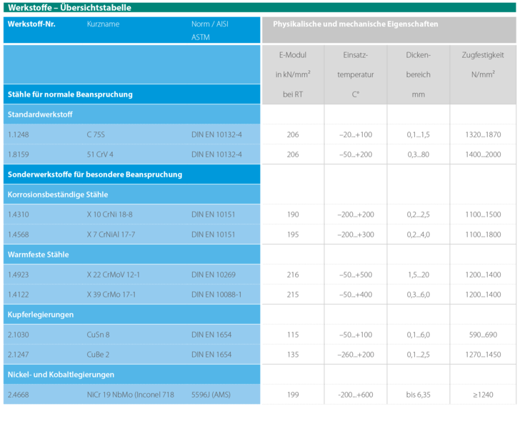
Task: Select thickness '0,1...1,5'
Action: pyautogui.click(x=418, y=134)
